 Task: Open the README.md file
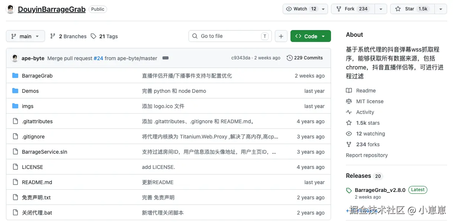pyautogui.click(x=37, y=182)
